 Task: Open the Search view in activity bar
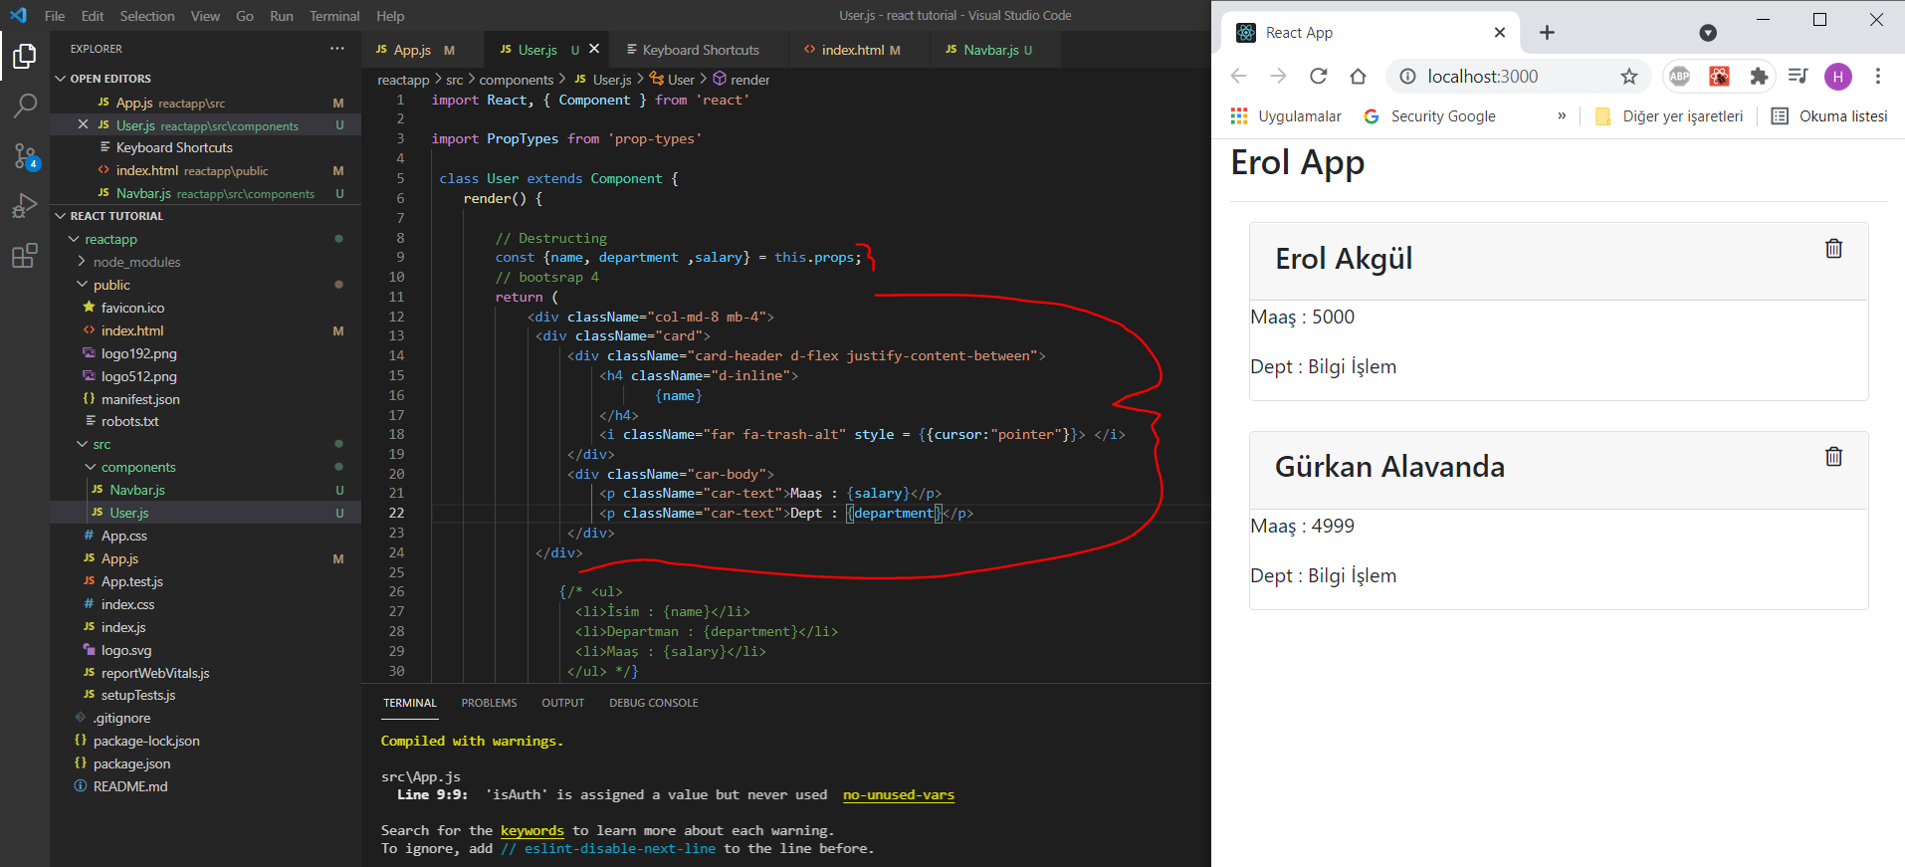(x=25, y=106)
